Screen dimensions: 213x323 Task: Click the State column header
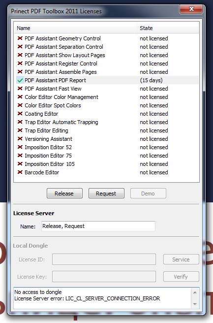tap(168, 28)
